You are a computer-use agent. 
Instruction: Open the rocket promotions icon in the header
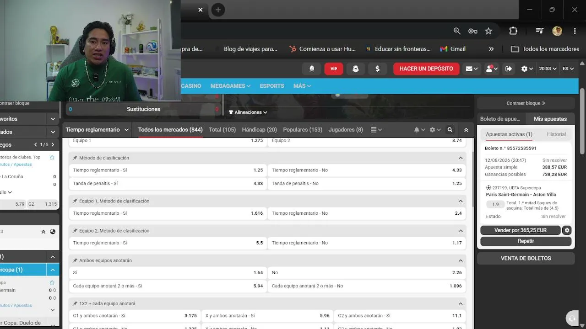[312, 69]
